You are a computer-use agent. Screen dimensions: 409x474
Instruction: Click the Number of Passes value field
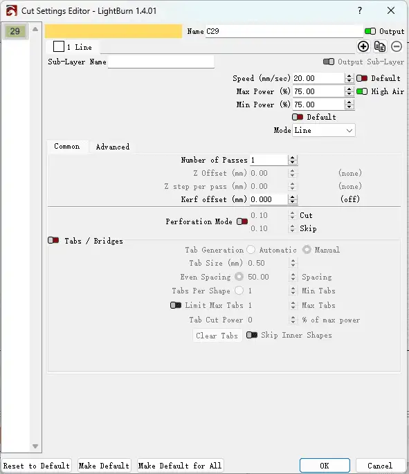[x=269, y=160]
